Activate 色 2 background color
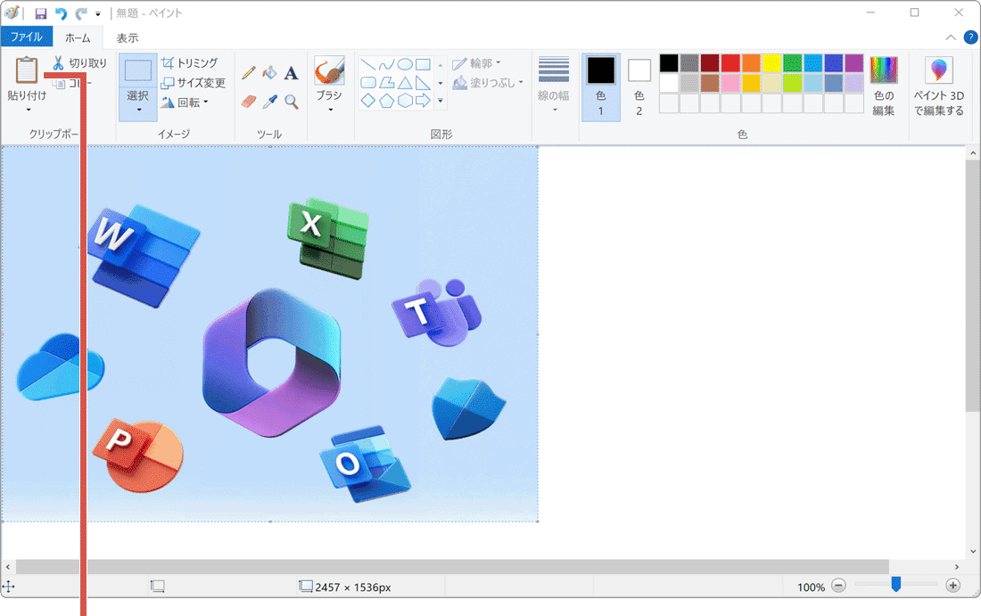981x616 pixels. 639,87
